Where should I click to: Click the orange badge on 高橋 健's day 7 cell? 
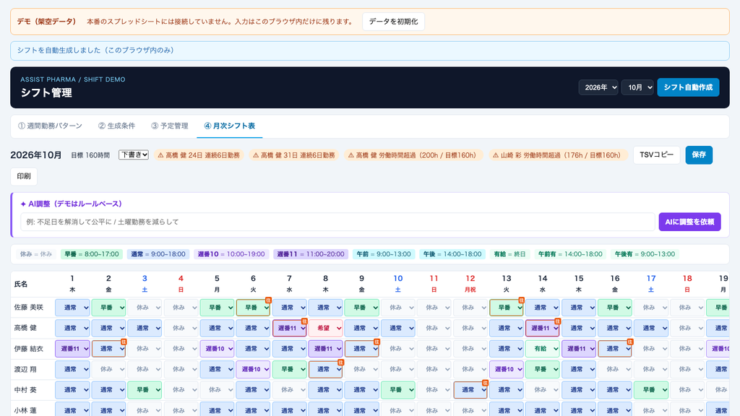pos(304,321)
